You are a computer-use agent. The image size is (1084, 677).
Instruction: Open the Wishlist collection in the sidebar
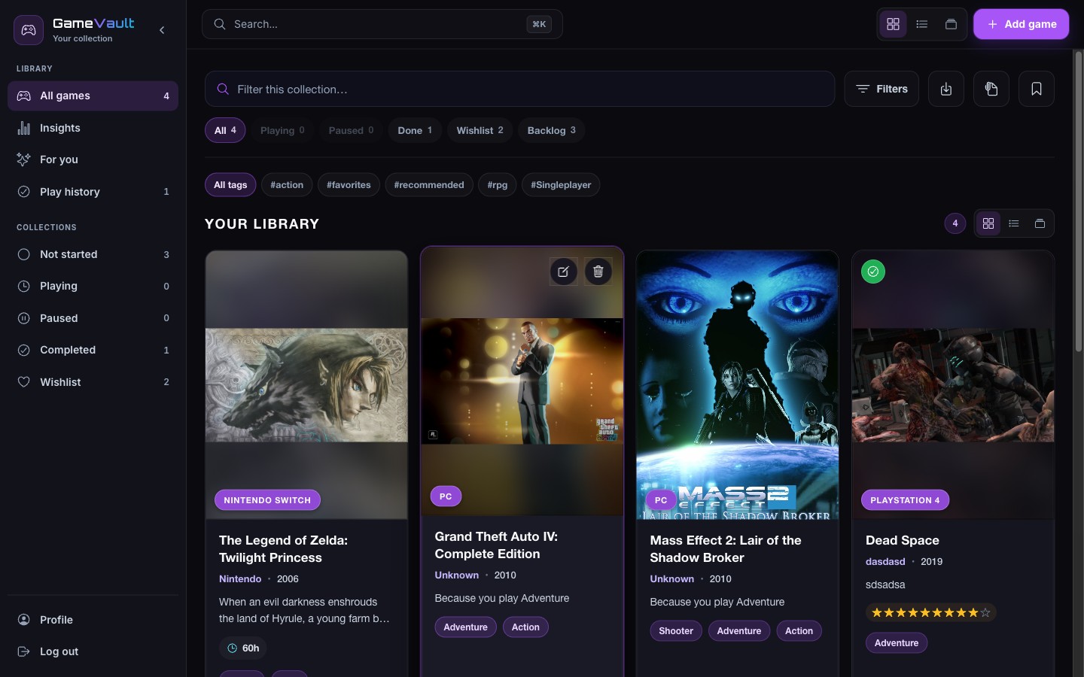click(x=93, y=382)
